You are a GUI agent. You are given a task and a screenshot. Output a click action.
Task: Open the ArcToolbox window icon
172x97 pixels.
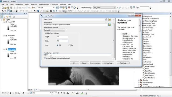(x=69, y=8)
